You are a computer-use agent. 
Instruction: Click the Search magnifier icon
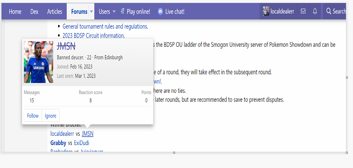(329, 11)
